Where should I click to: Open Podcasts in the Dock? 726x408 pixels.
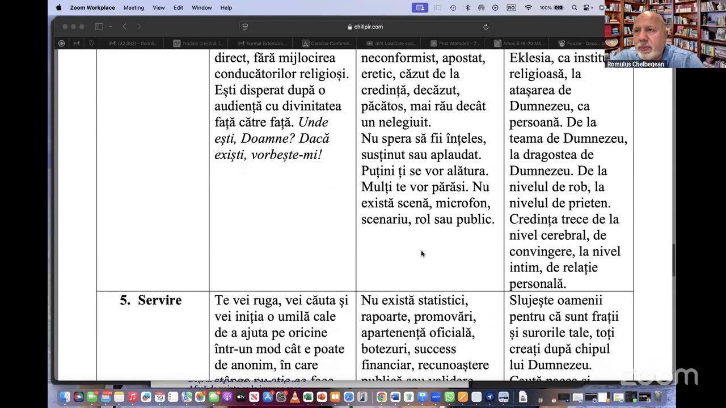[227, 397]
